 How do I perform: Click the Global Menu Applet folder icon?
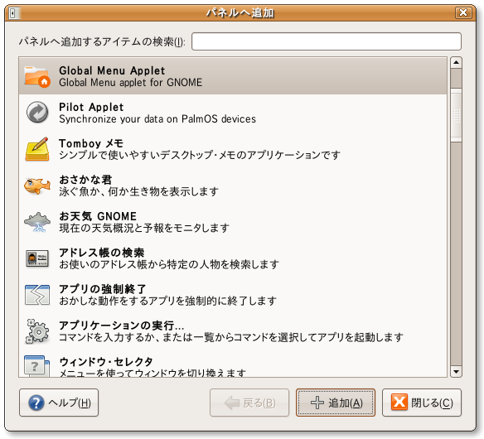point(37,76)
